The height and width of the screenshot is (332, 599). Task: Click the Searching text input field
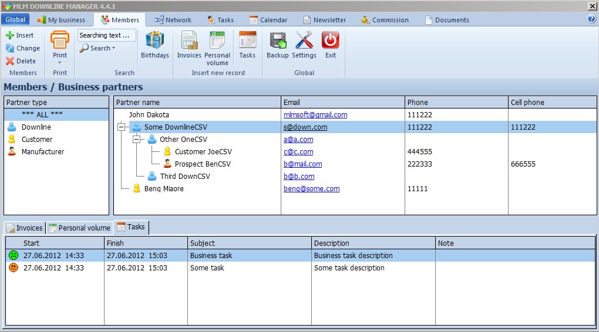click(x=106, y=35)
